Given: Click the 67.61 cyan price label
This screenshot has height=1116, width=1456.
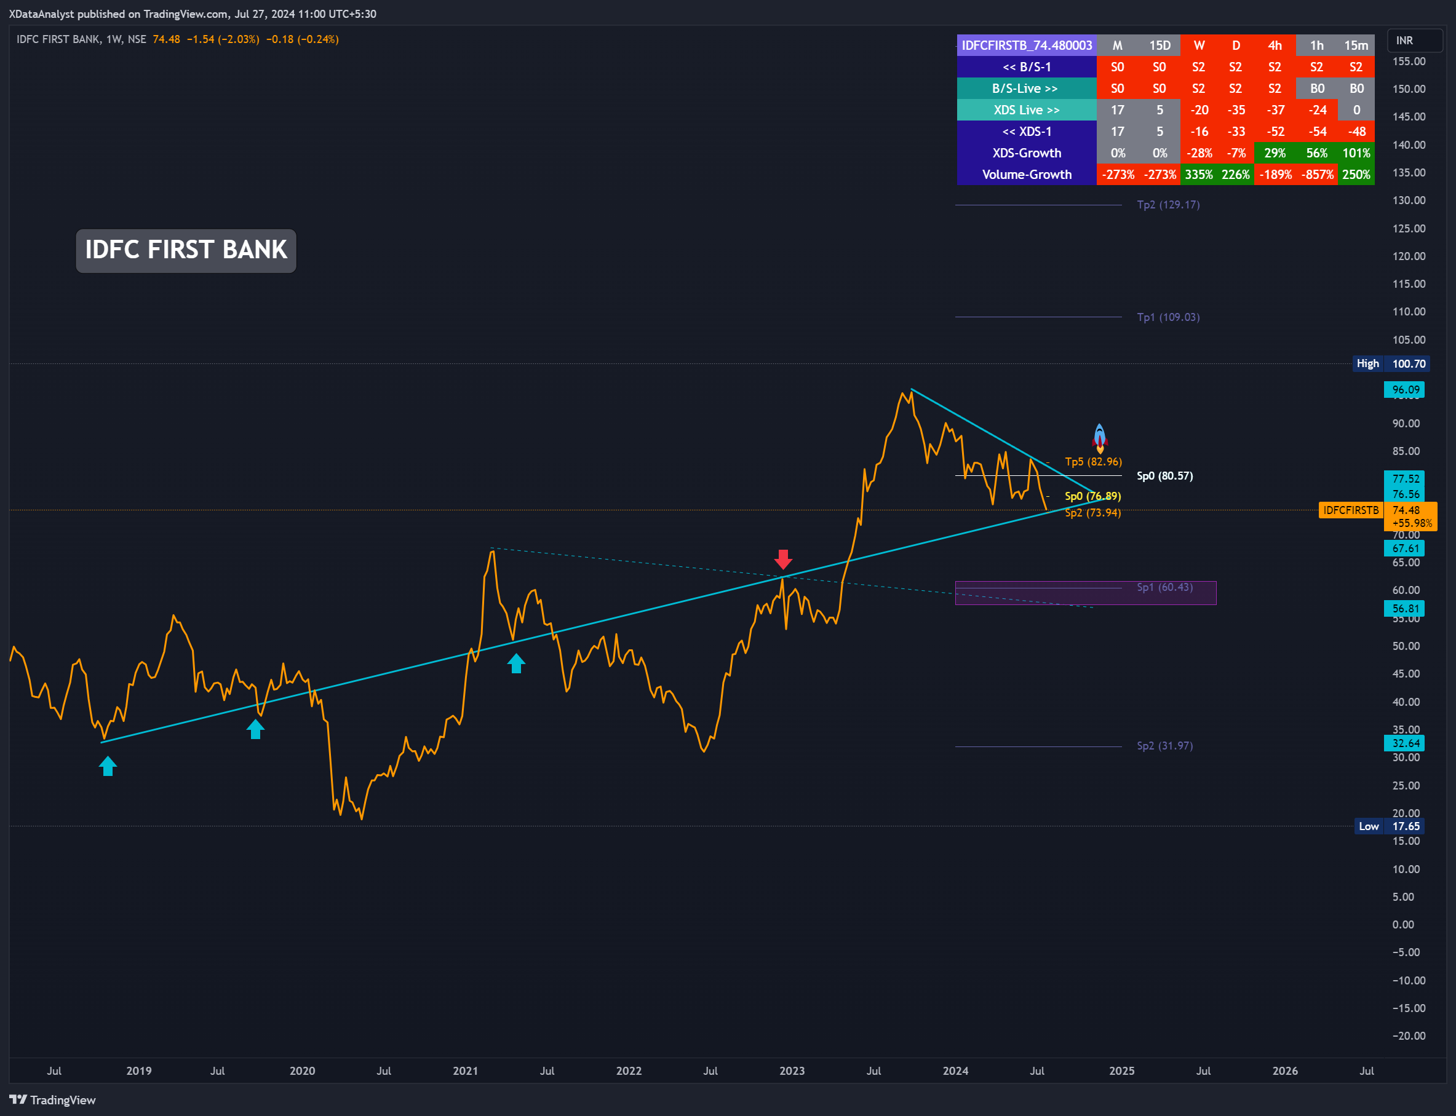Looking at the screenshot, I should pos(1404,548).
